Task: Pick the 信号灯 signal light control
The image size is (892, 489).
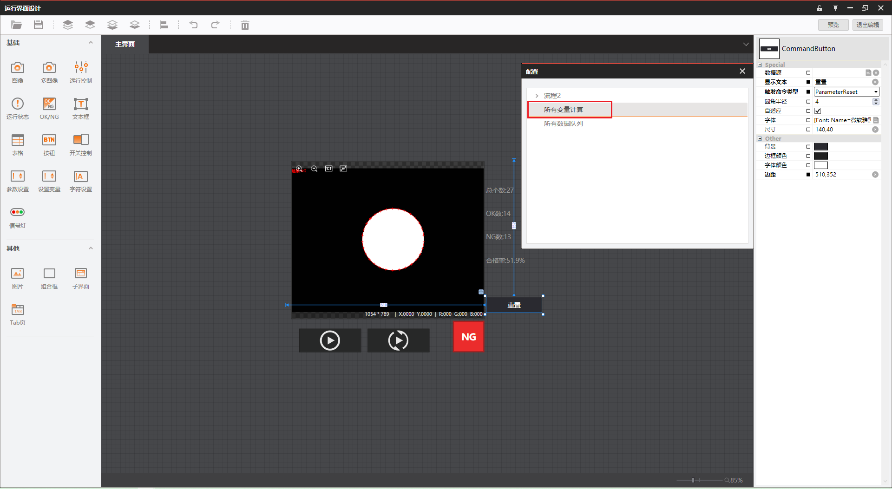Action: click(18, 213)
